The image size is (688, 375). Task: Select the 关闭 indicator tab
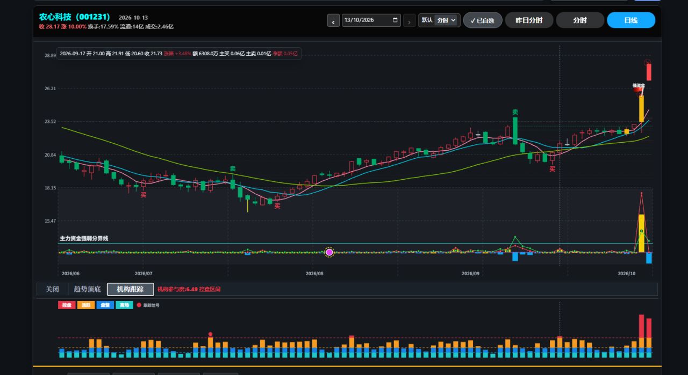point(52,289)
